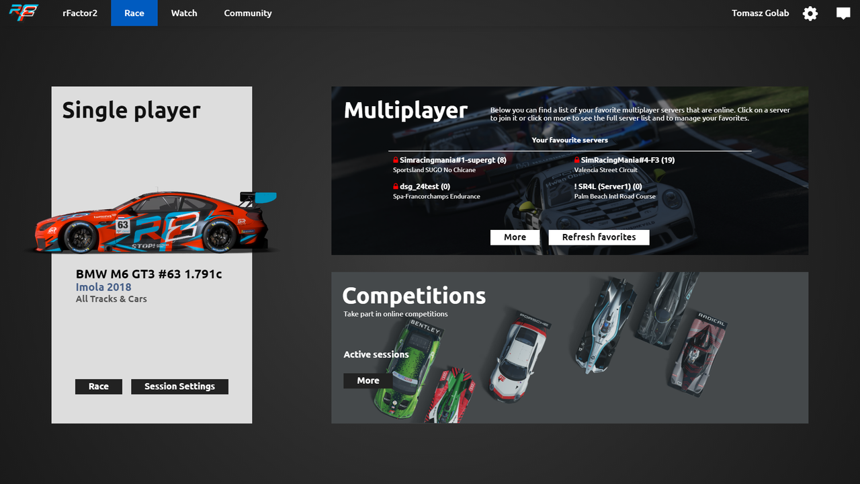Open Session Settings
Viewport: 860px width, 484px height.
[x=179, y=387]
